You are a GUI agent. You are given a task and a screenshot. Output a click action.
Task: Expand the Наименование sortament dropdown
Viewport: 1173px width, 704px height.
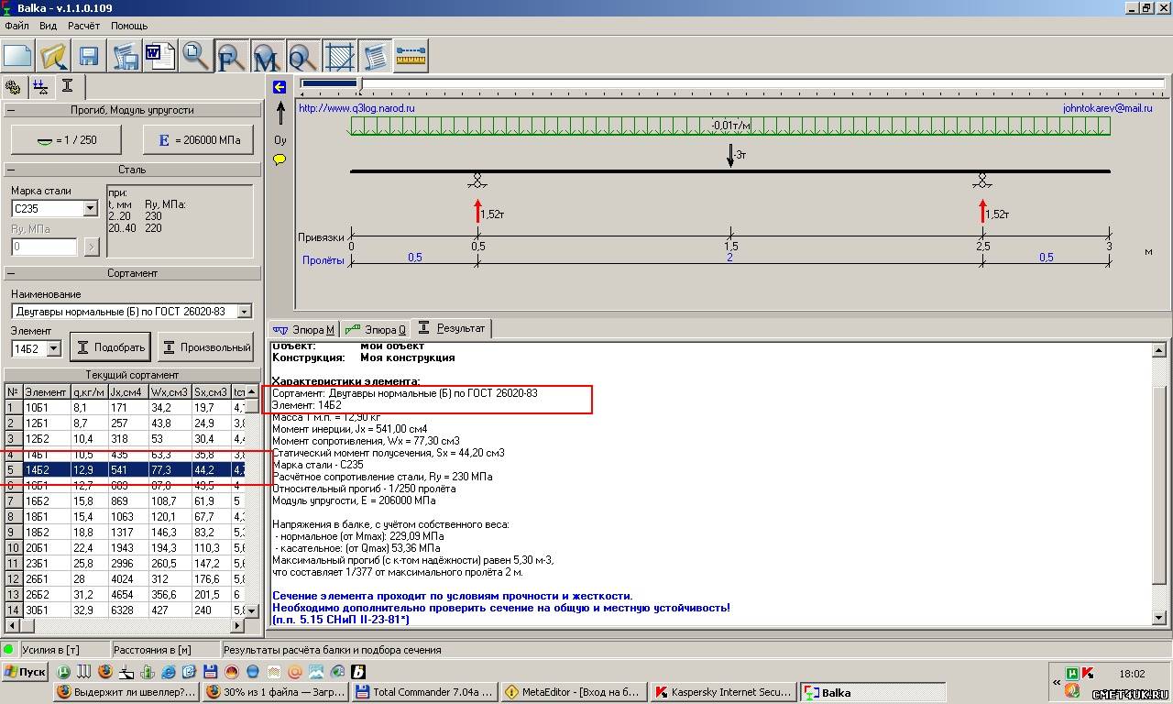tap(244, 312)
